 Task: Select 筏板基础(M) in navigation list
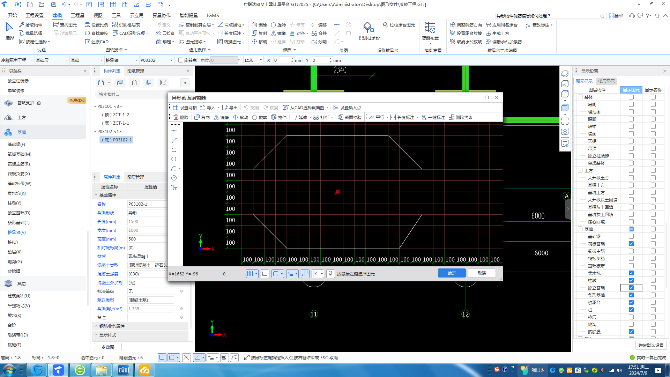coord(20,154)
